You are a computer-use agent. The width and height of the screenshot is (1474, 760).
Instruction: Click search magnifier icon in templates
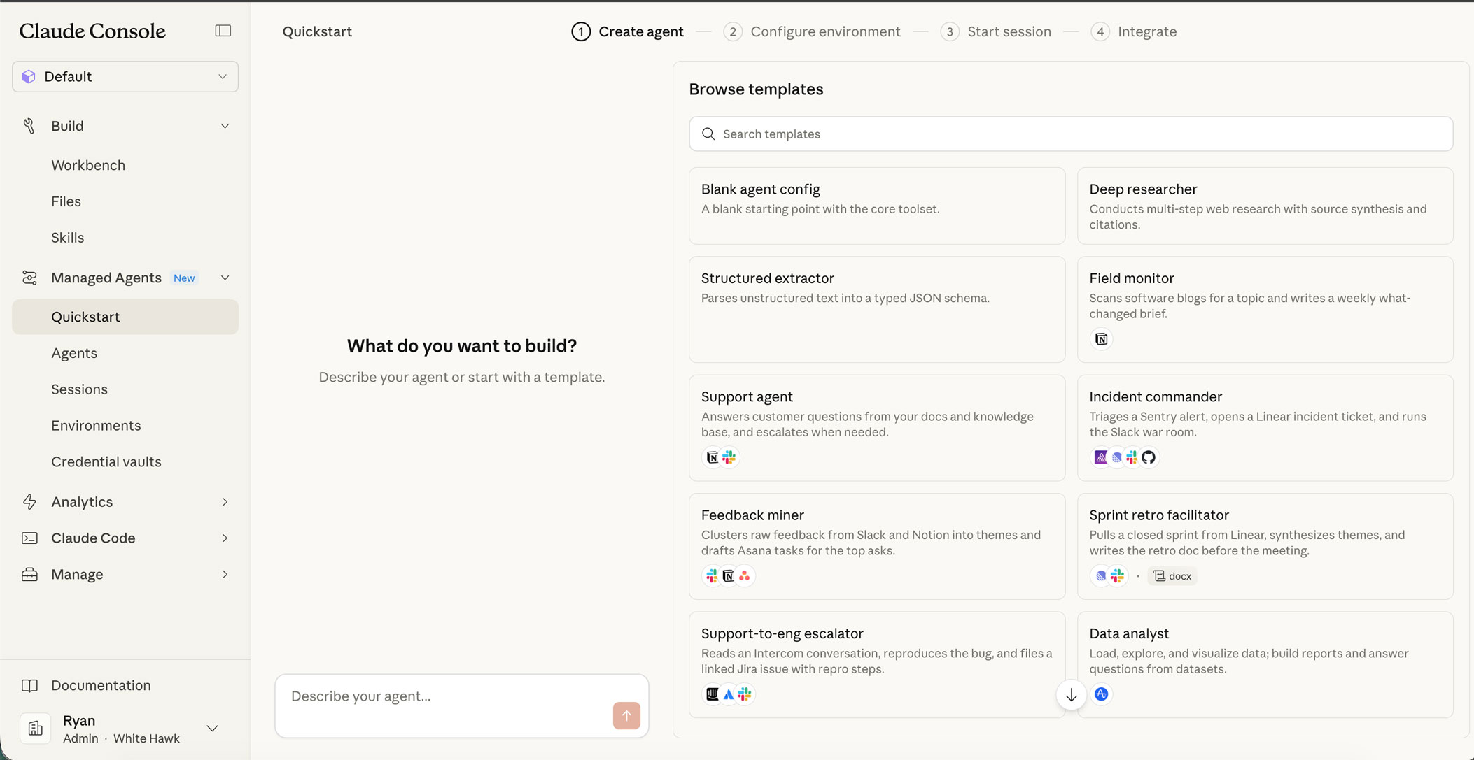(708, 134)
